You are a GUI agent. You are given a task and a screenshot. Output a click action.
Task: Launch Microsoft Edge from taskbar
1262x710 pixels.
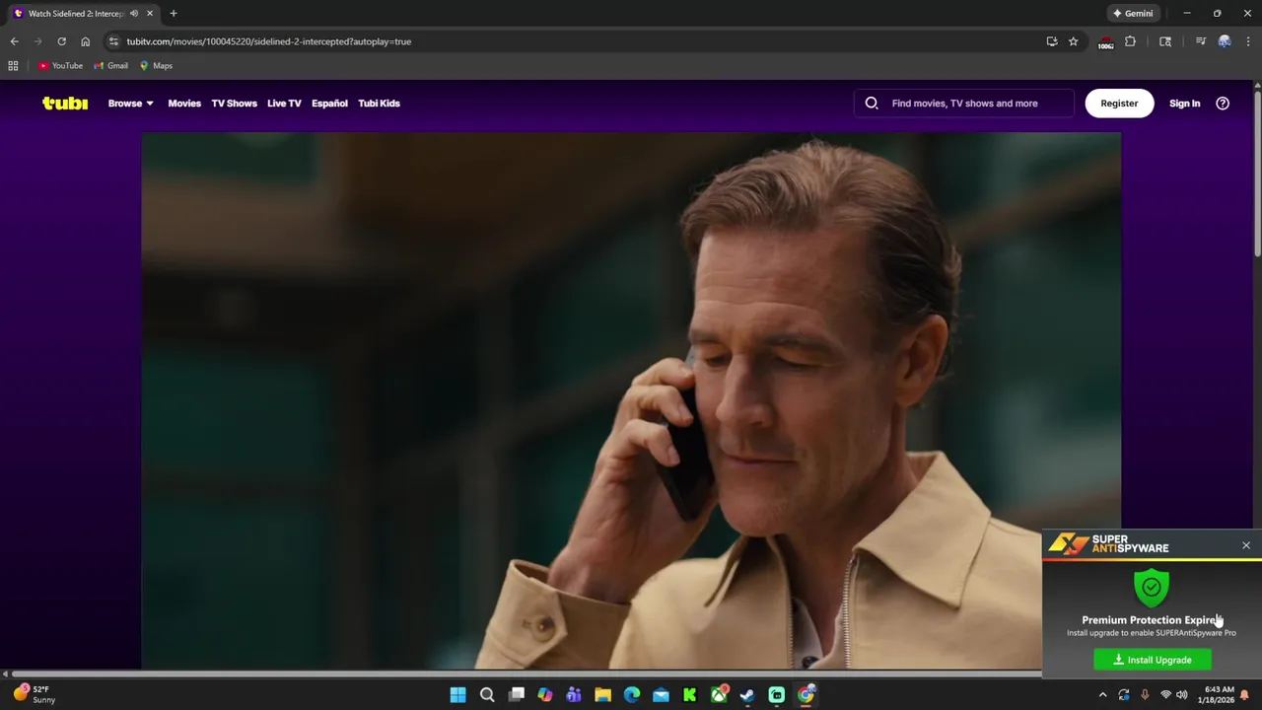632,695
